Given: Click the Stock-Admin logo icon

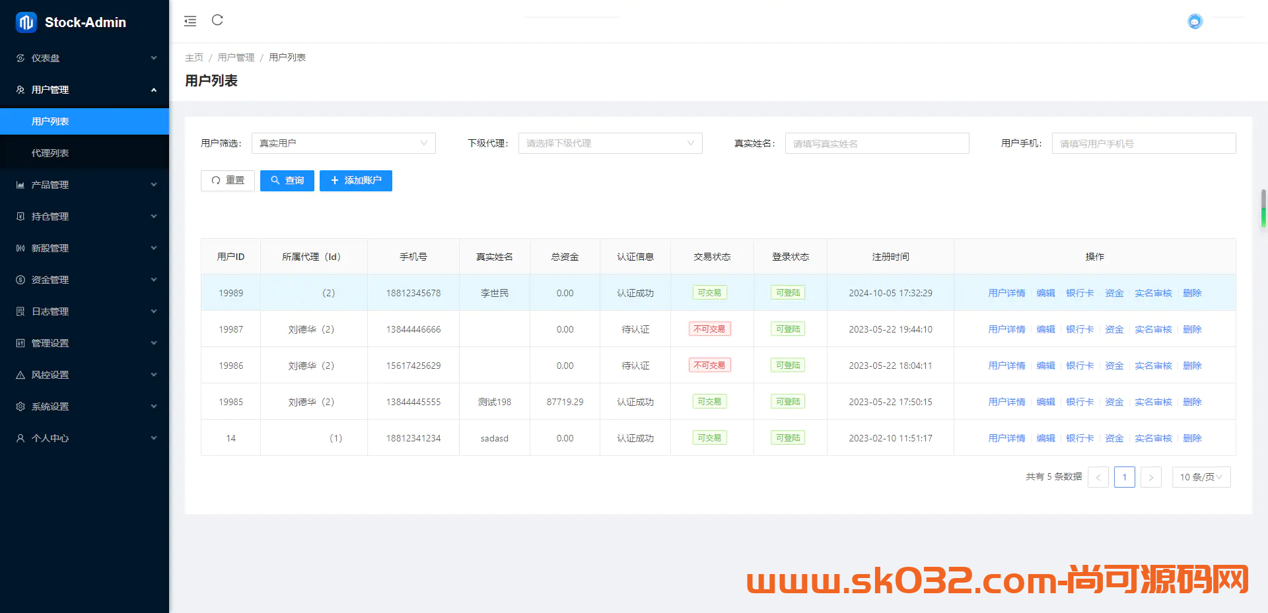Looking at the screenshot, I should (26, 22).
